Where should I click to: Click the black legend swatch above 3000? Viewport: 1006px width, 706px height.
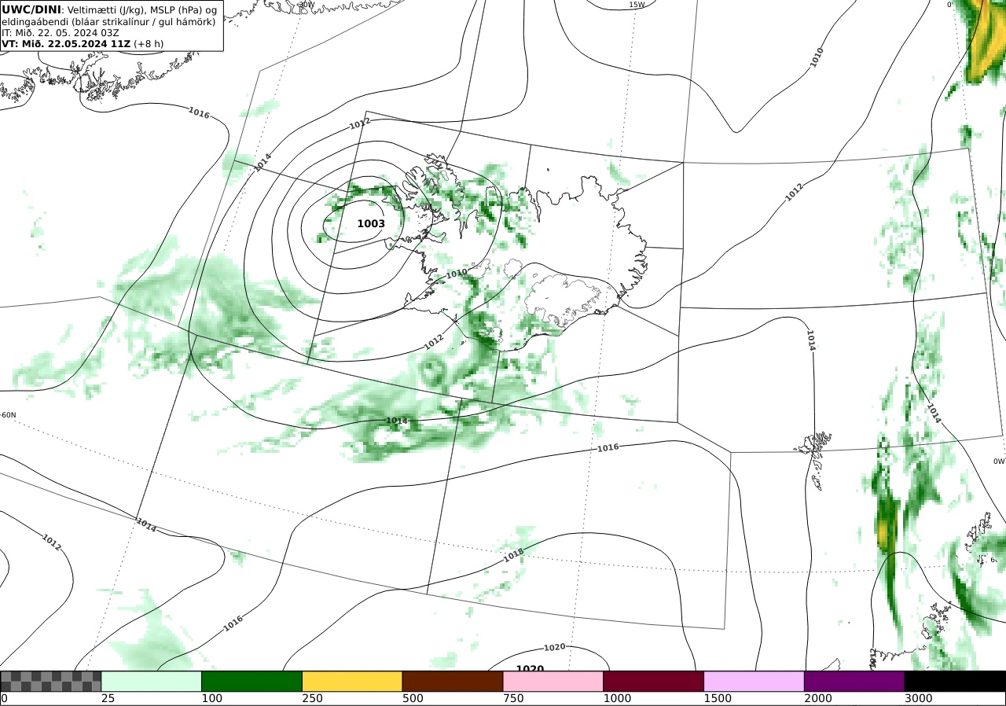[955, 681]
